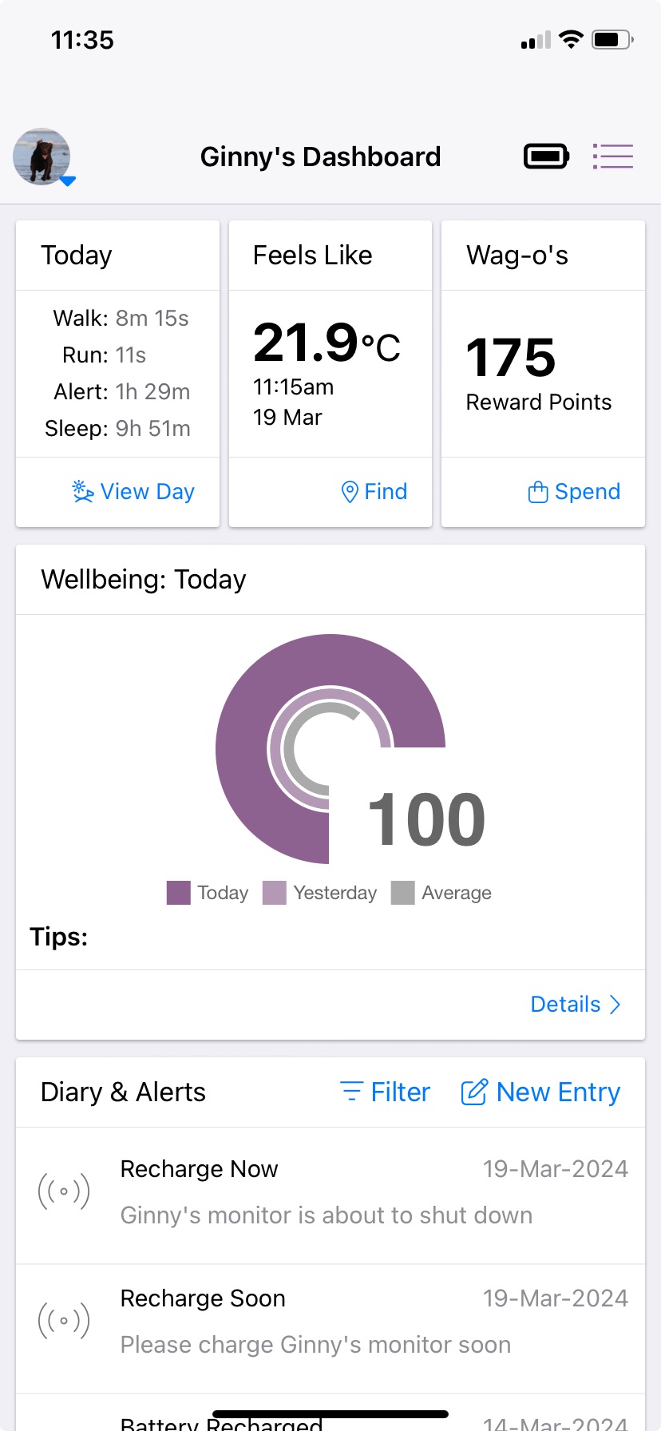Click the View Day link
Viewport: 661px width, 1431px height.
147,492
